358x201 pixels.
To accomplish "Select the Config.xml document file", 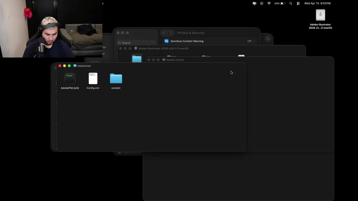I will 93,78.
